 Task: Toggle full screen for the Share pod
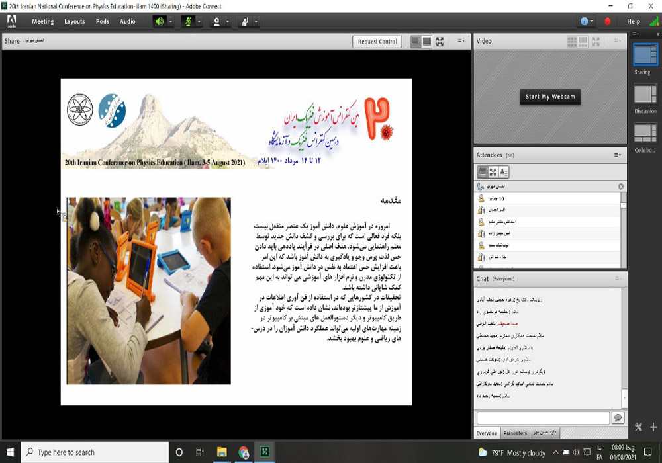(440, 41)
